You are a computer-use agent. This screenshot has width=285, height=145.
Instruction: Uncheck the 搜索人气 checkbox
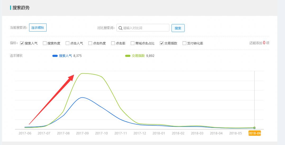[x=22, y=43]
